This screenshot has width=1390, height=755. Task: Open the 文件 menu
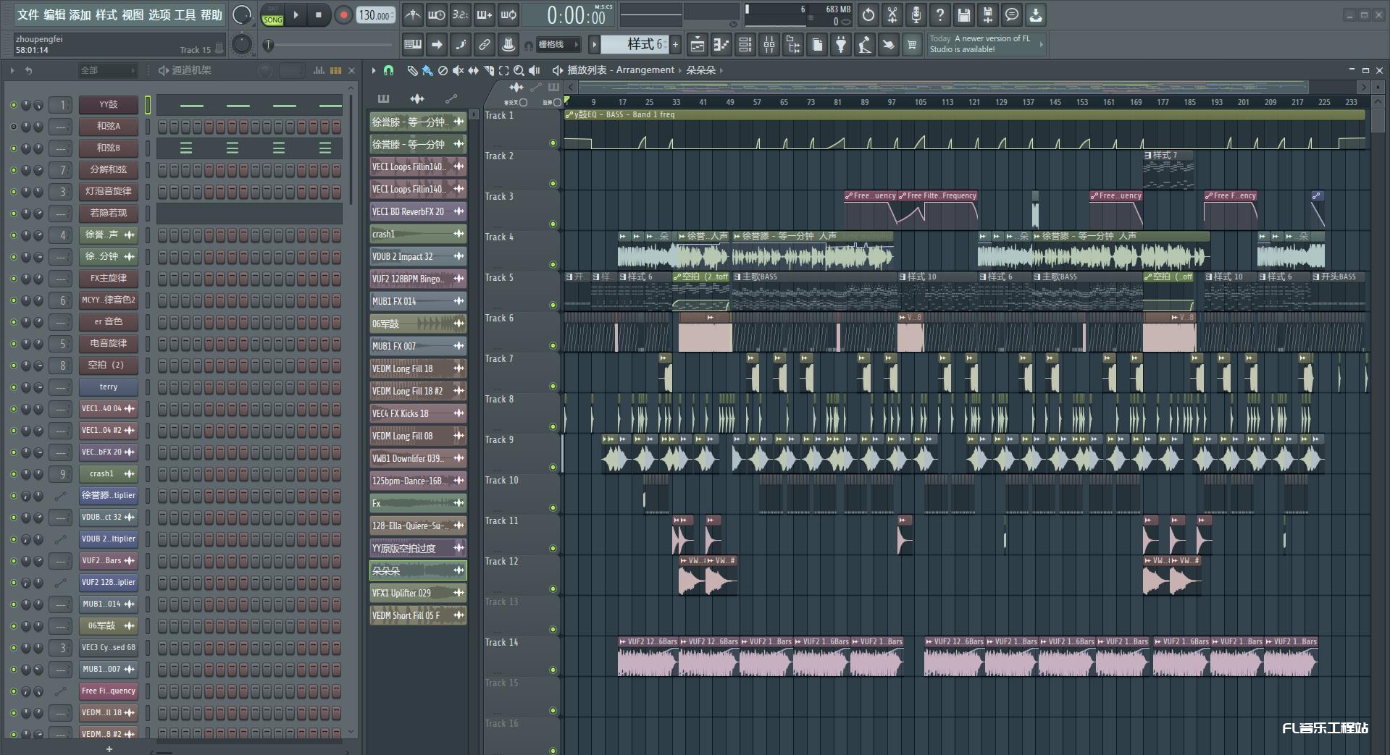(28, 15)
